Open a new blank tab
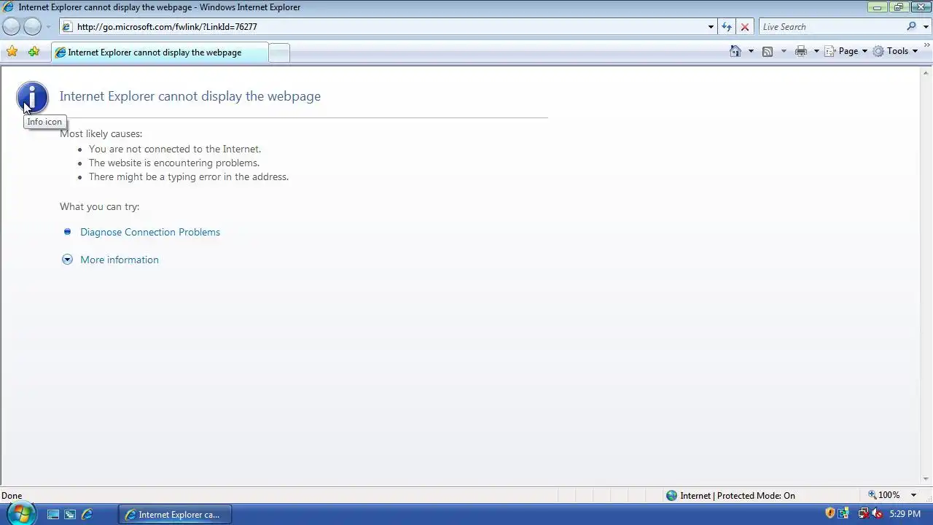933x525 pixels. (279, 52)
